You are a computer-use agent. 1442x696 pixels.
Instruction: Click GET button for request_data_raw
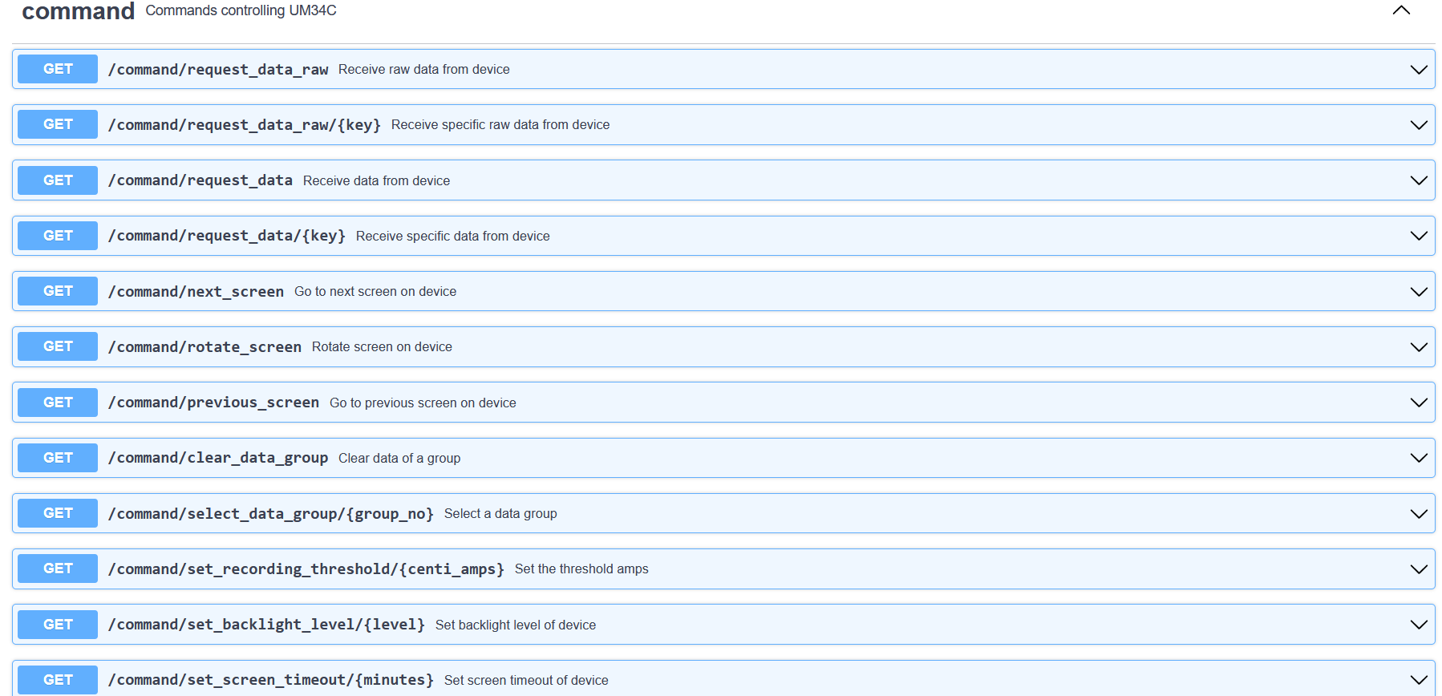[x=58, y=69]
